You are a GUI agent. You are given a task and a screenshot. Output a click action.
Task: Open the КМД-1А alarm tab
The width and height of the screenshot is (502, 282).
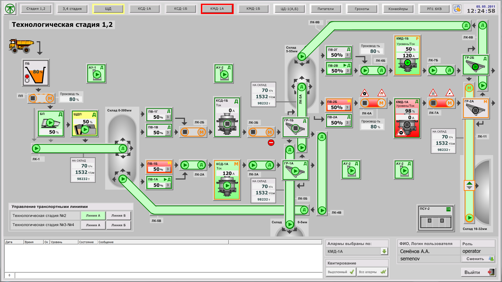[217, 9]
